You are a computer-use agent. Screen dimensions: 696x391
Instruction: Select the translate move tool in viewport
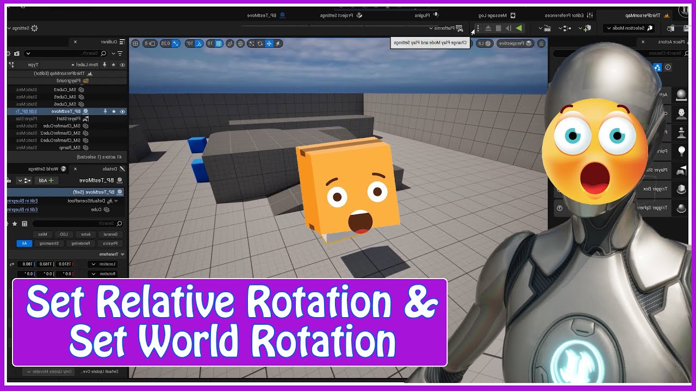tap(269, 43)
